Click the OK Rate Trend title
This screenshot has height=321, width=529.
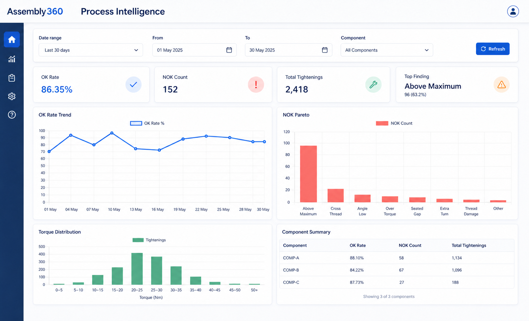pyautogui.click(x=55, y=115)
